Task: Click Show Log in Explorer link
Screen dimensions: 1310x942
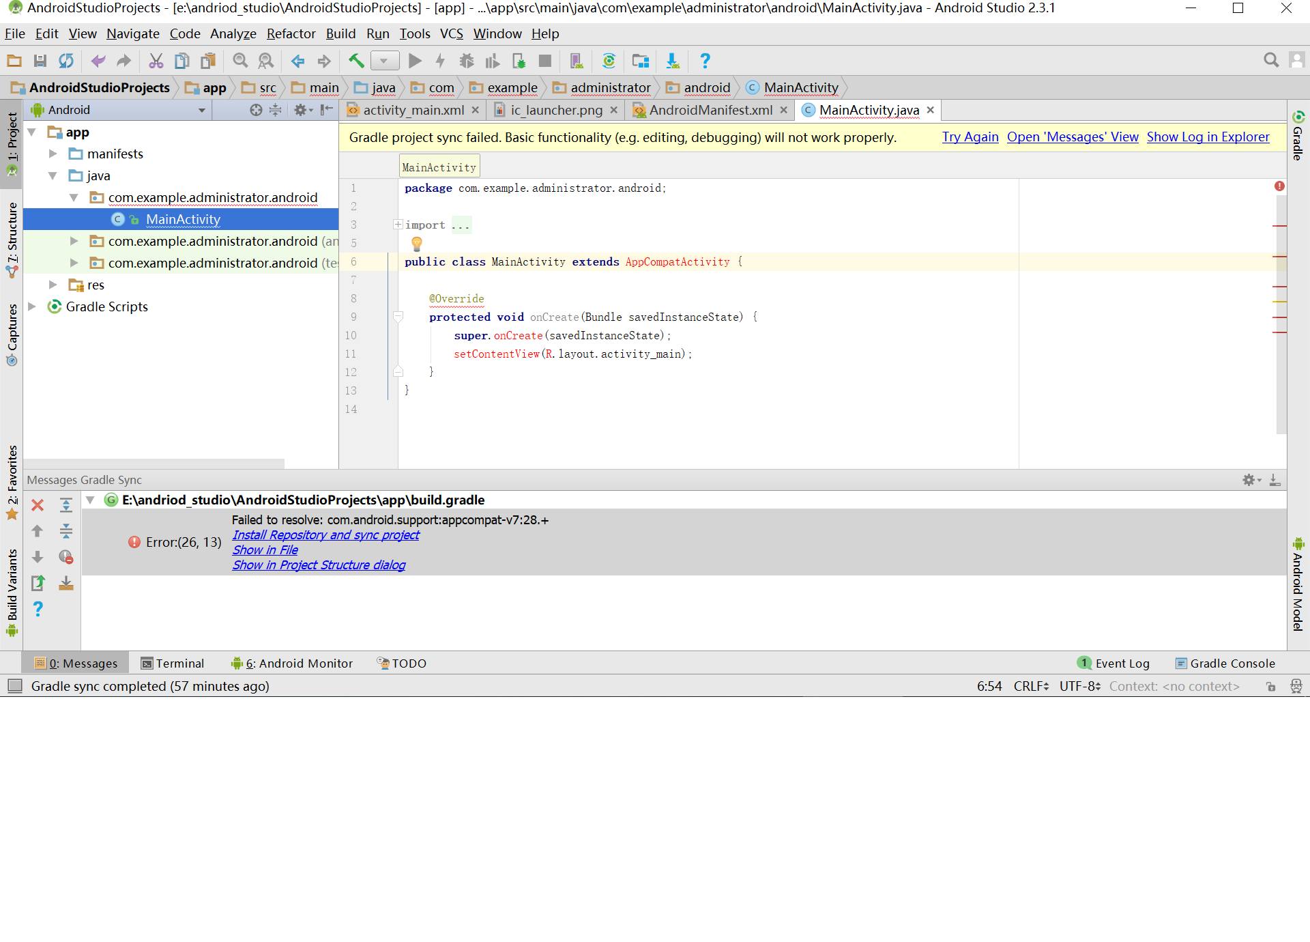Action: [1208, 137]
